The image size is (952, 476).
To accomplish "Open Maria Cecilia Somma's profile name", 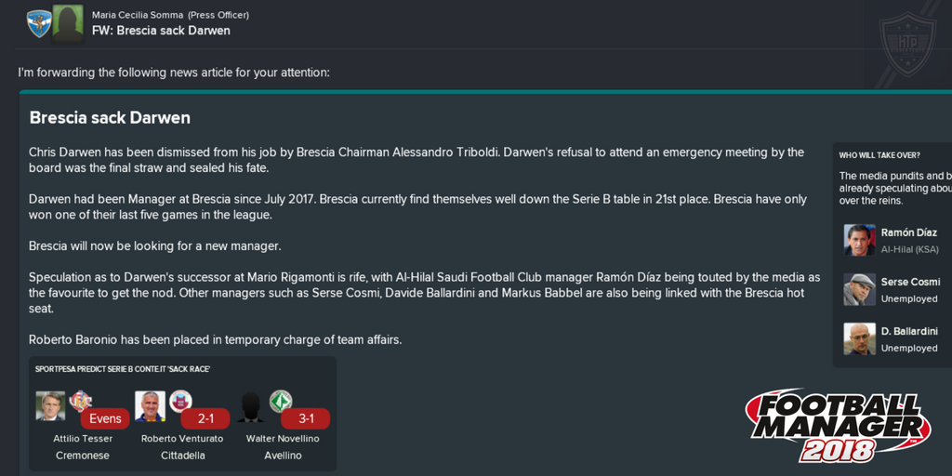I will coord(138,15).
